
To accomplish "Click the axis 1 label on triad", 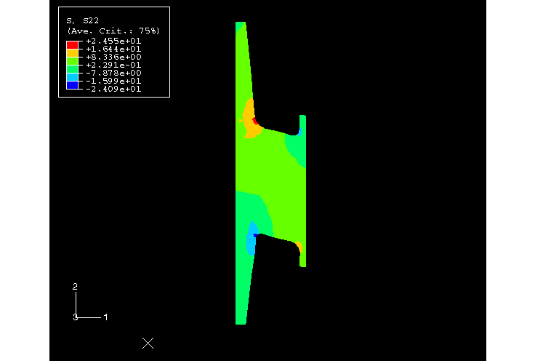I will coord(106,317).
